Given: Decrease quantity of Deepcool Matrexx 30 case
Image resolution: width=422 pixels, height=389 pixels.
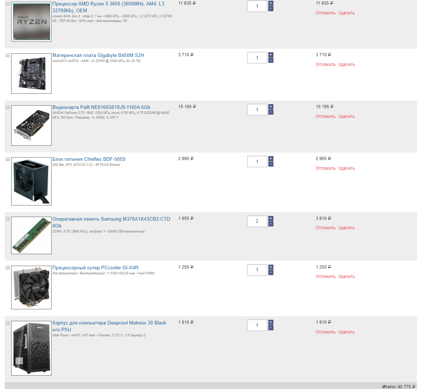Looking at the screenshot, I should pyautogui.click(x=271, y=328).
